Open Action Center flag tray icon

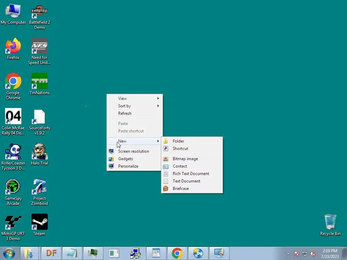click(x=297, y=254)
